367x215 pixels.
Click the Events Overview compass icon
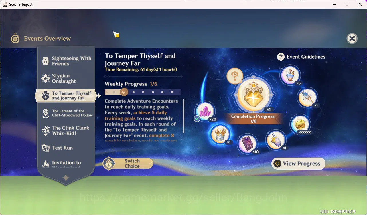[x=15, y=39]
